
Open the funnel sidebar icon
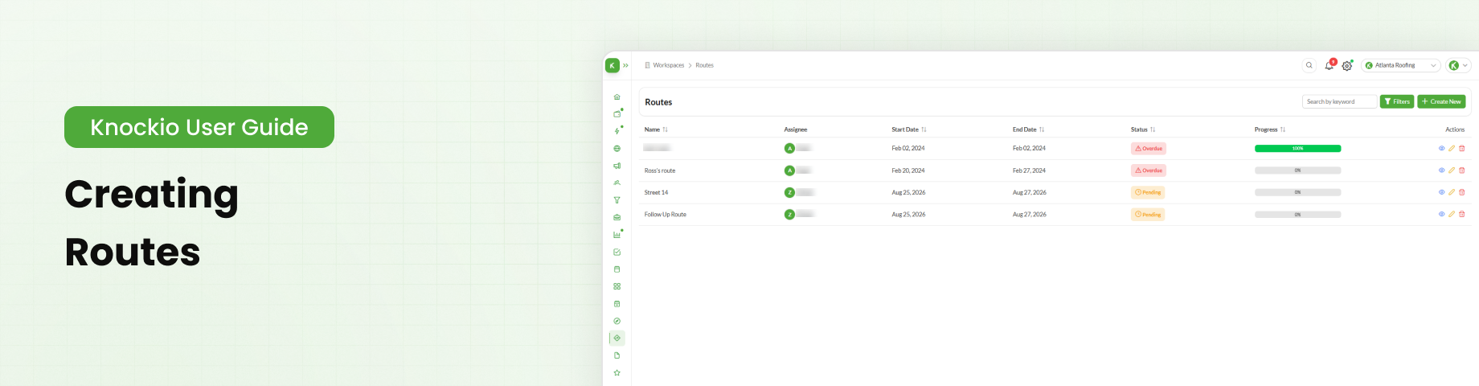tap(617, 200)
